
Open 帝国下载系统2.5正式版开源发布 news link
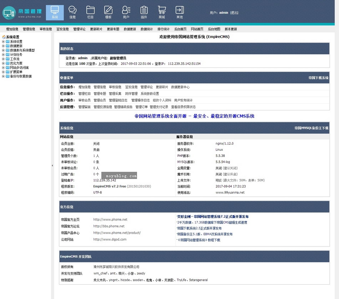tap(199, 228)
